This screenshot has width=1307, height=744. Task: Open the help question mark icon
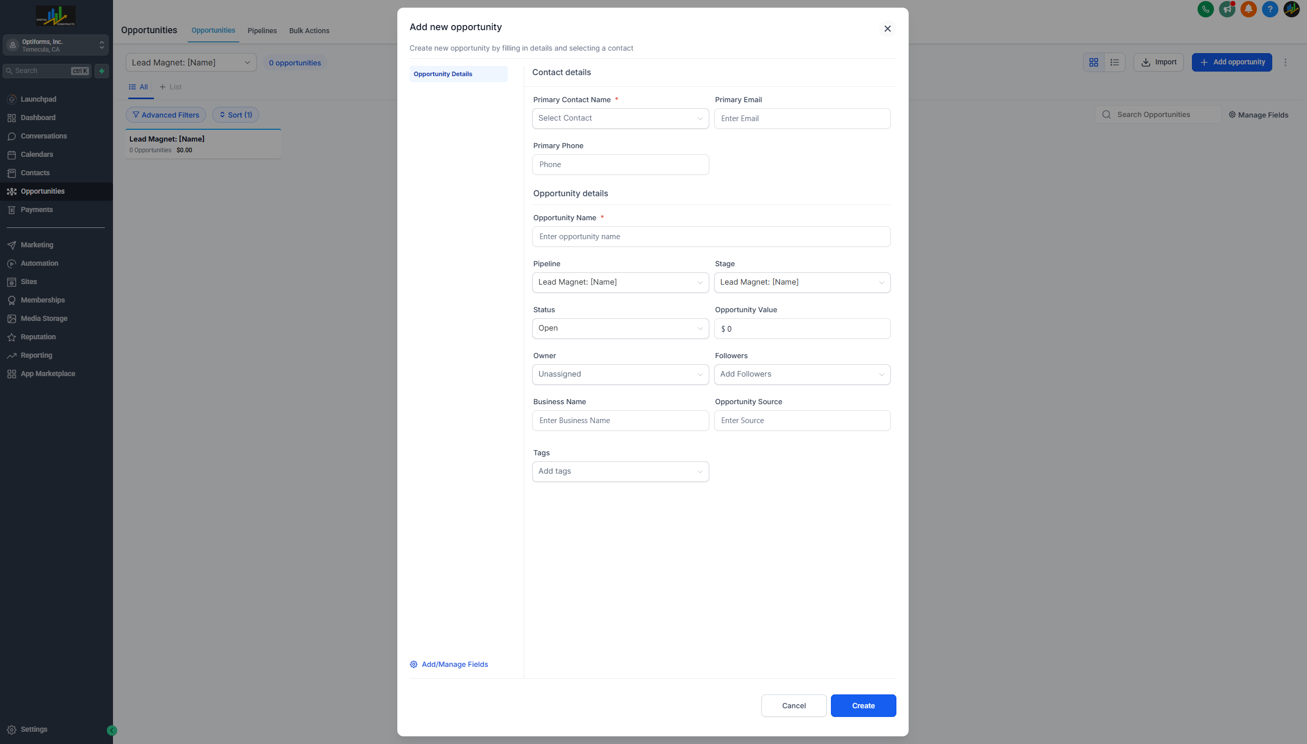1270,9
